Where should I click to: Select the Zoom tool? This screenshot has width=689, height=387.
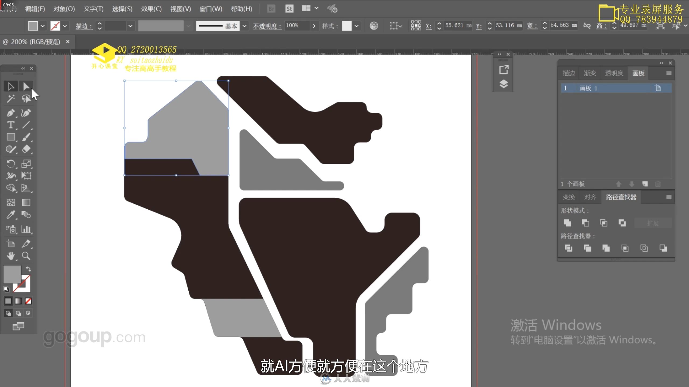26,256
